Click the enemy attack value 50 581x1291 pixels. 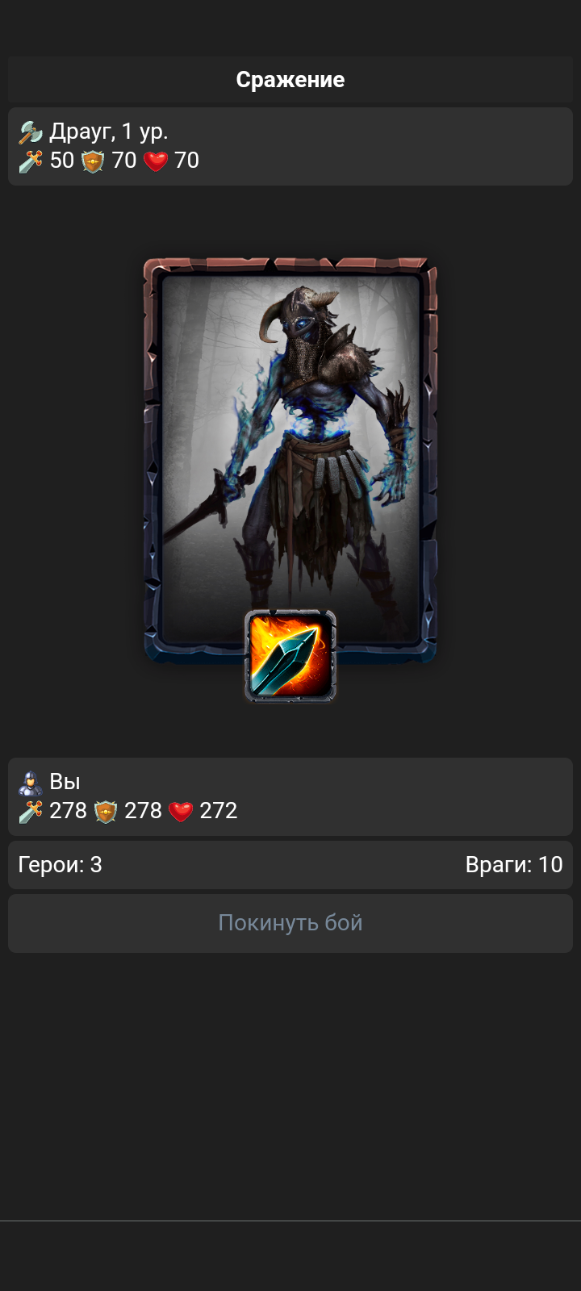tap(62, 161)
